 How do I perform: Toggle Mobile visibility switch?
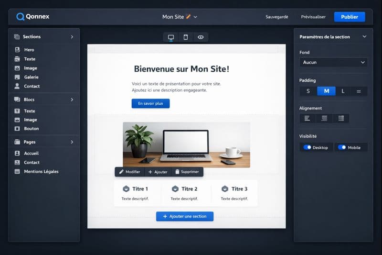point(342,147)
